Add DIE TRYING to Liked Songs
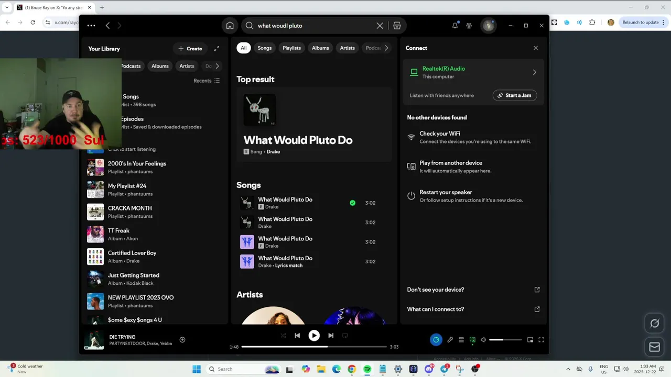 coord(182,340)
